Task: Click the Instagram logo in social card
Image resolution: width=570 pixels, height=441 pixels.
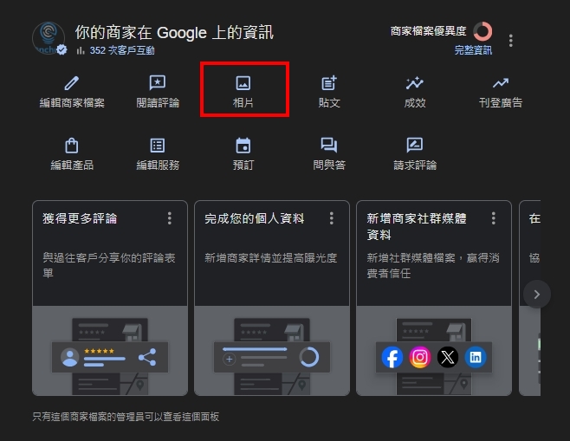Action: [x=420, y=357]
